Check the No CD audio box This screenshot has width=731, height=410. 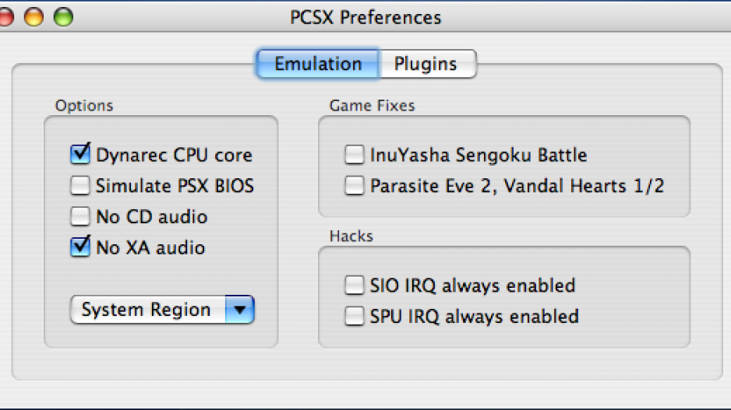[x=80, y=216]
